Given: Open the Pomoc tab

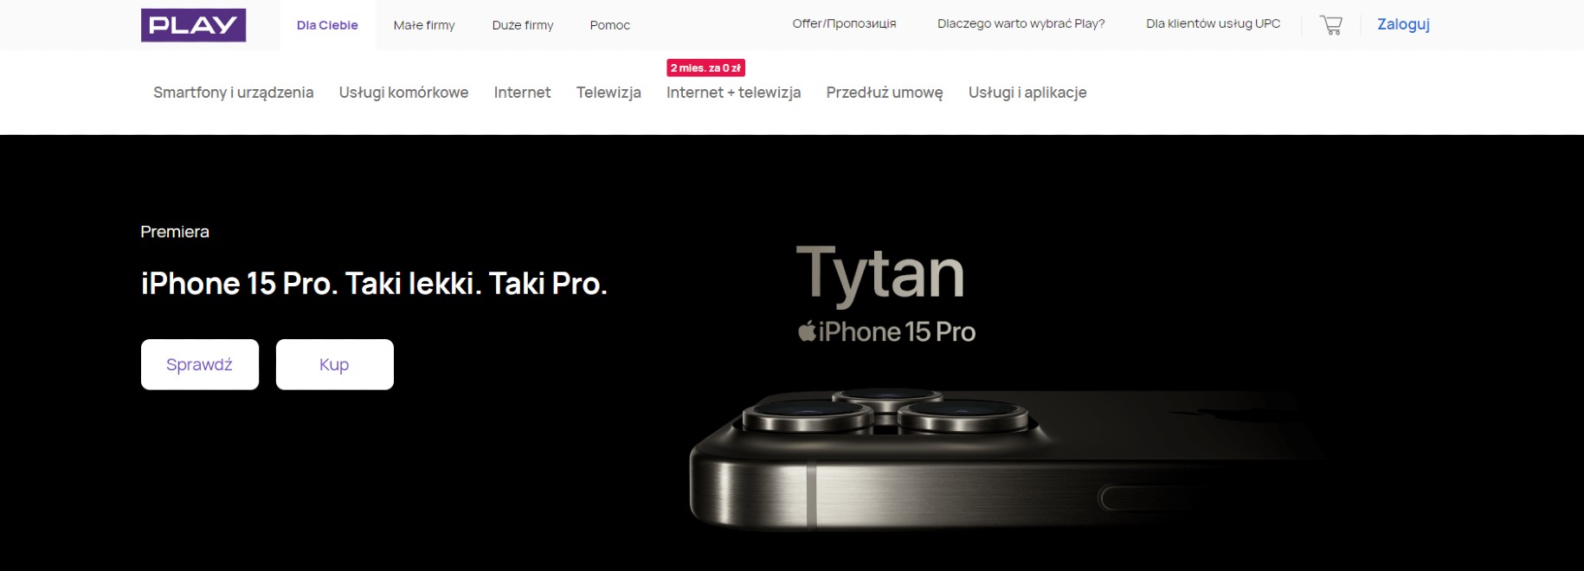Looking at the screenshot, I should 610,25.
